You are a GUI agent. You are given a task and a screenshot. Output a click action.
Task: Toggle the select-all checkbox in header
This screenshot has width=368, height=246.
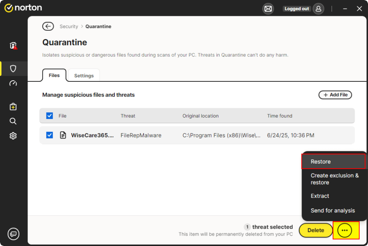point(50,116)
